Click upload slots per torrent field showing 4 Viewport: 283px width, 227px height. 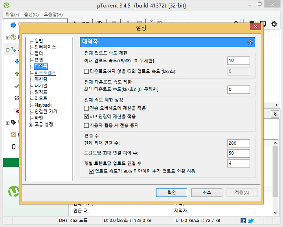(239, 163)
